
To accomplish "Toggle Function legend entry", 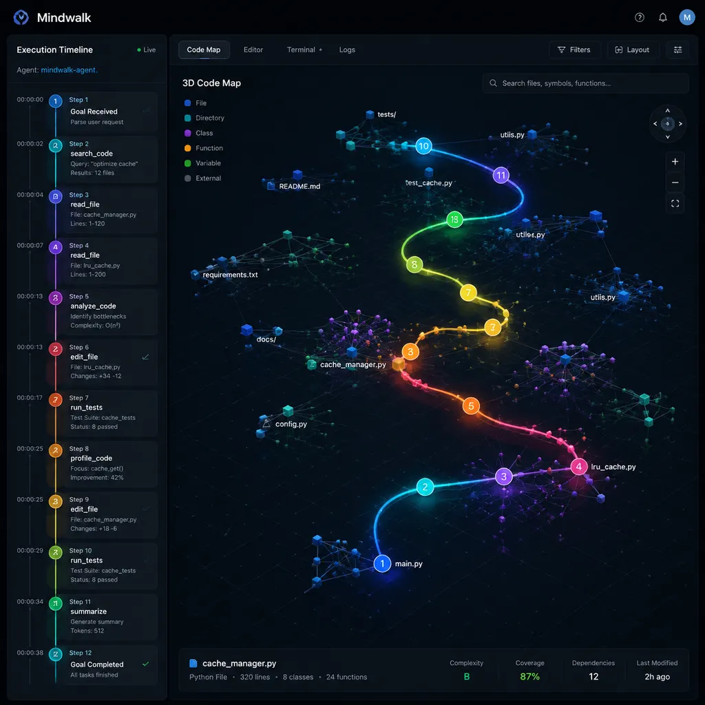I will pos(203,148).
